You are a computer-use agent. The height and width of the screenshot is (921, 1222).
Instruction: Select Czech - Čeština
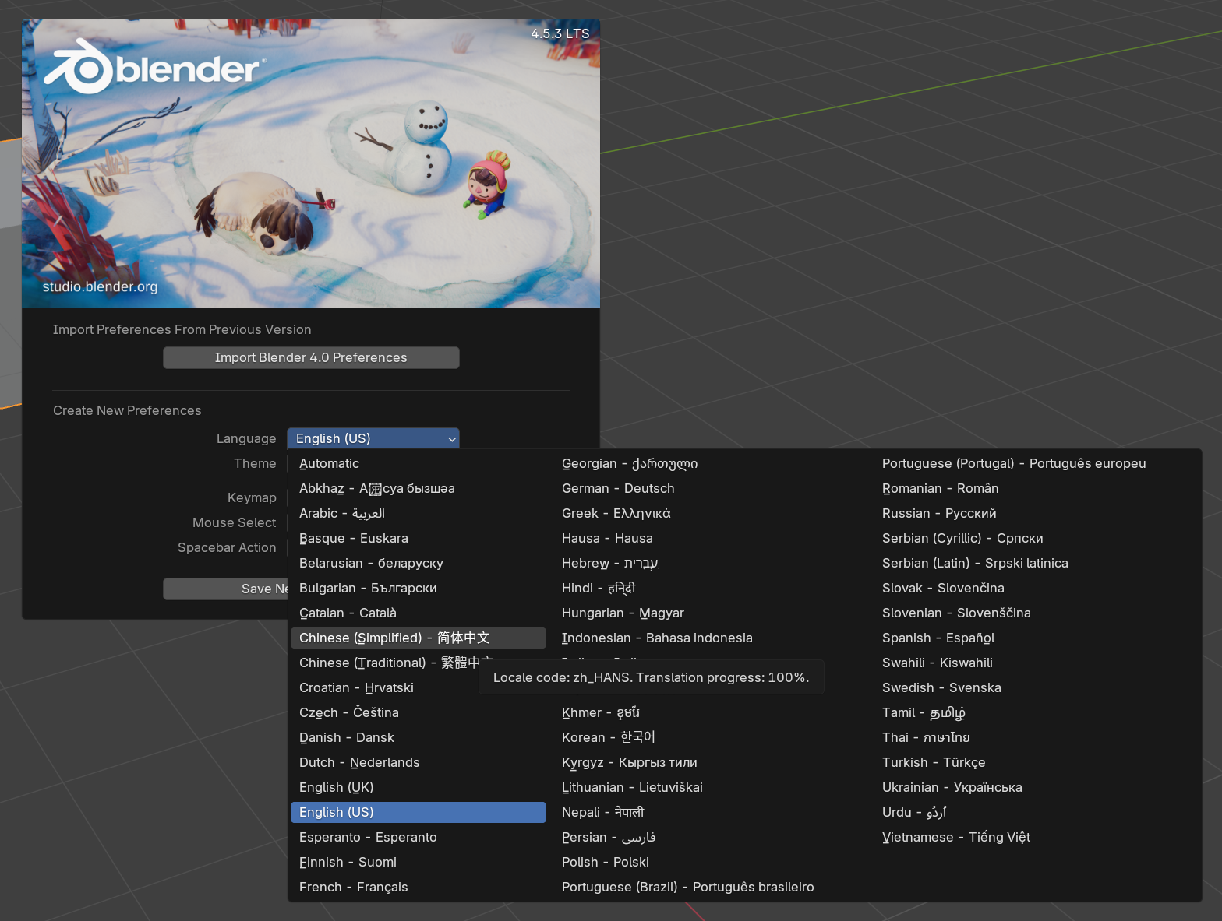click(419, 712)
